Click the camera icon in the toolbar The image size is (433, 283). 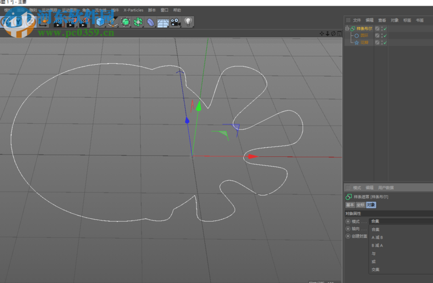pyautogui.click(x=175, y=22)
